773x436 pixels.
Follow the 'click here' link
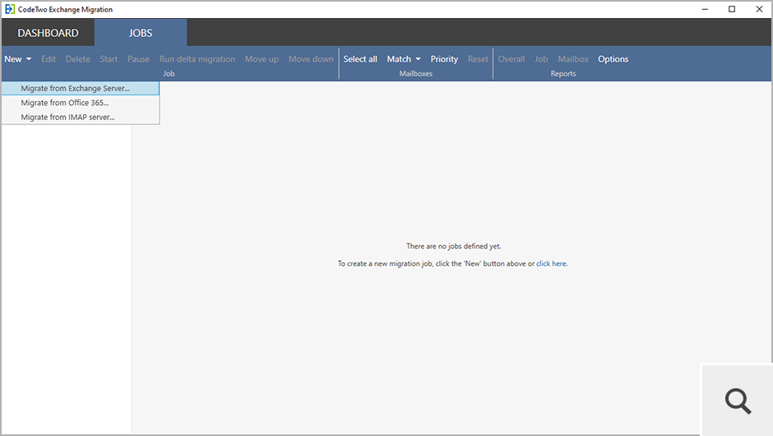(x=551, y=263)
